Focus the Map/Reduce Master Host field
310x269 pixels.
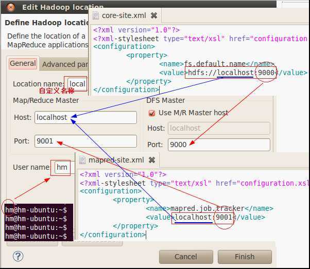(x=85, y=117)
